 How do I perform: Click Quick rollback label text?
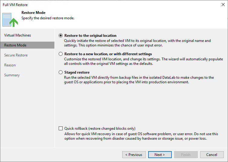tap(100, 129)
